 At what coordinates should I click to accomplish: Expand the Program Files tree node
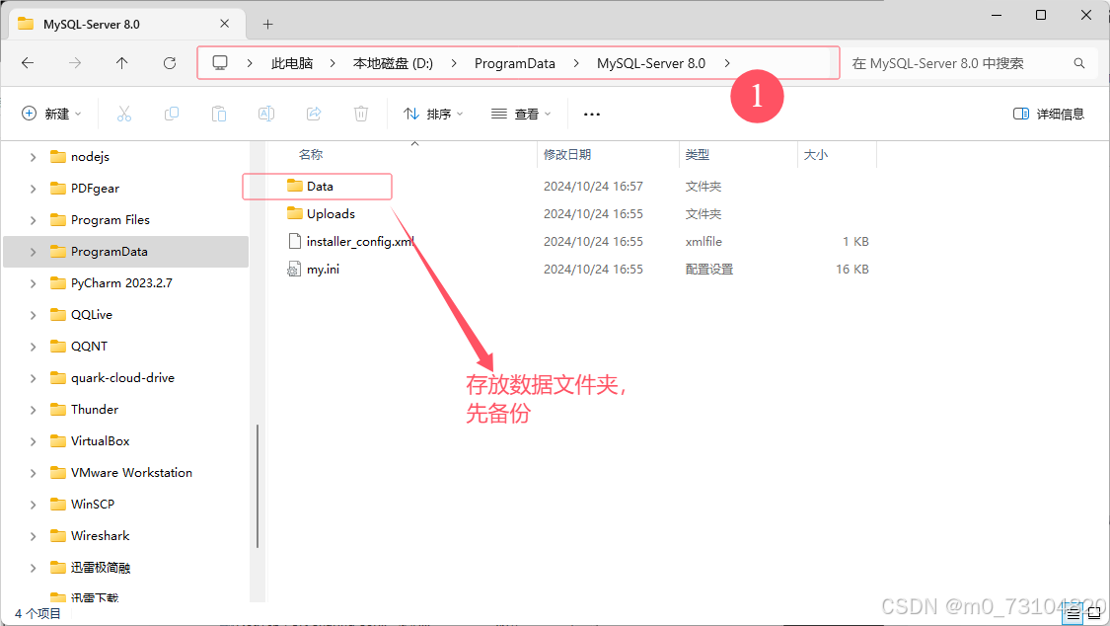point(33,220)
